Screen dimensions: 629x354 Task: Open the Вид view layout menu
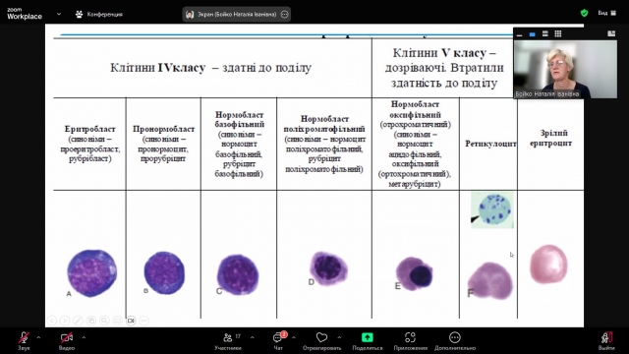606,13
